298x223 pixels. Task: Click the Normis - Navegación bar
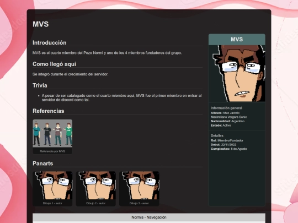[x=149, y=217]
